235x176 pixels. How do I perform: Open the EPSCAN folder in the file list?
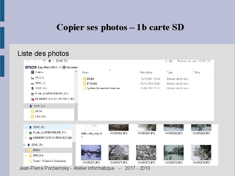tap(92, 84)
